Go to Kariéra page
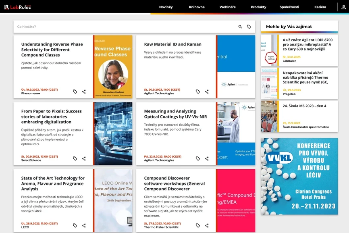The image size is (349, 233). tap(320, 7)
